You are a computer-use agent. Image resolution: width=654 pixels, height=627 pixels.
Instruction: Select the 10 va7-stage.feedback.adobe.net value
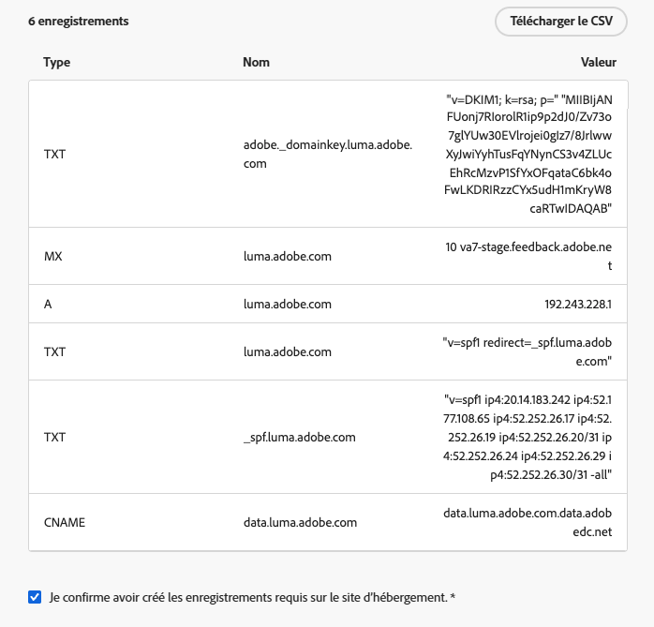coord(528,256)
